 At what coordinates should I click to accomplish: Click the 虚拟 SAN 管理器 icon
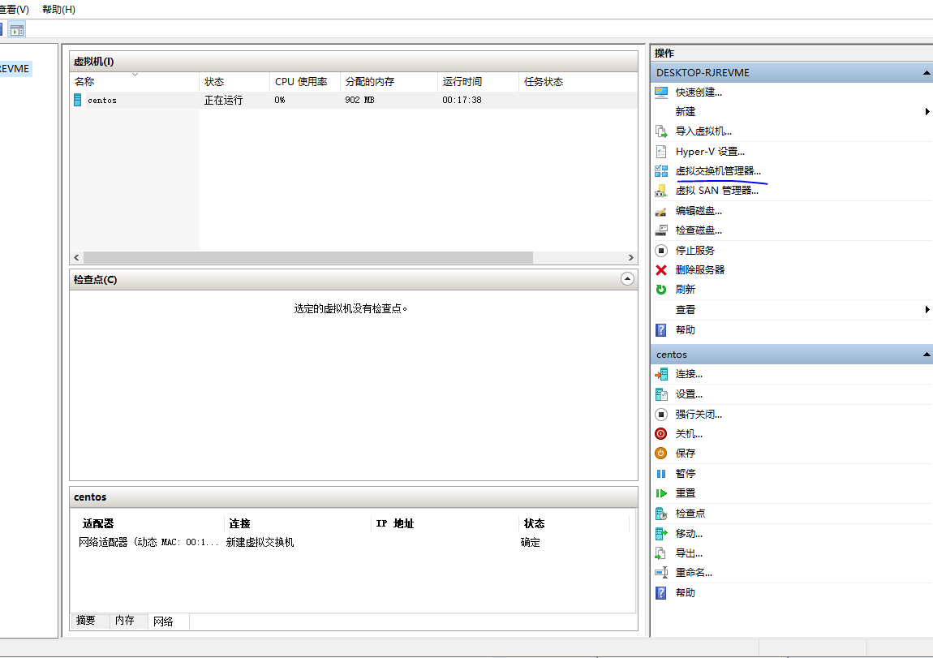(661, 191)
